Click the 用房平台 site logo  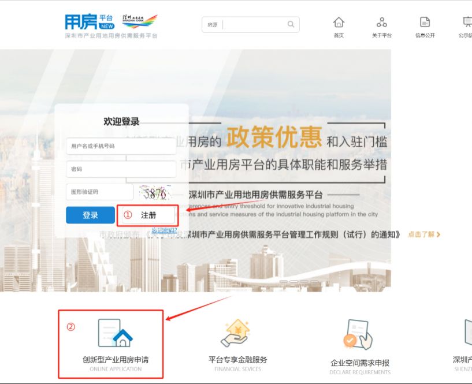[x=89, y=22]
